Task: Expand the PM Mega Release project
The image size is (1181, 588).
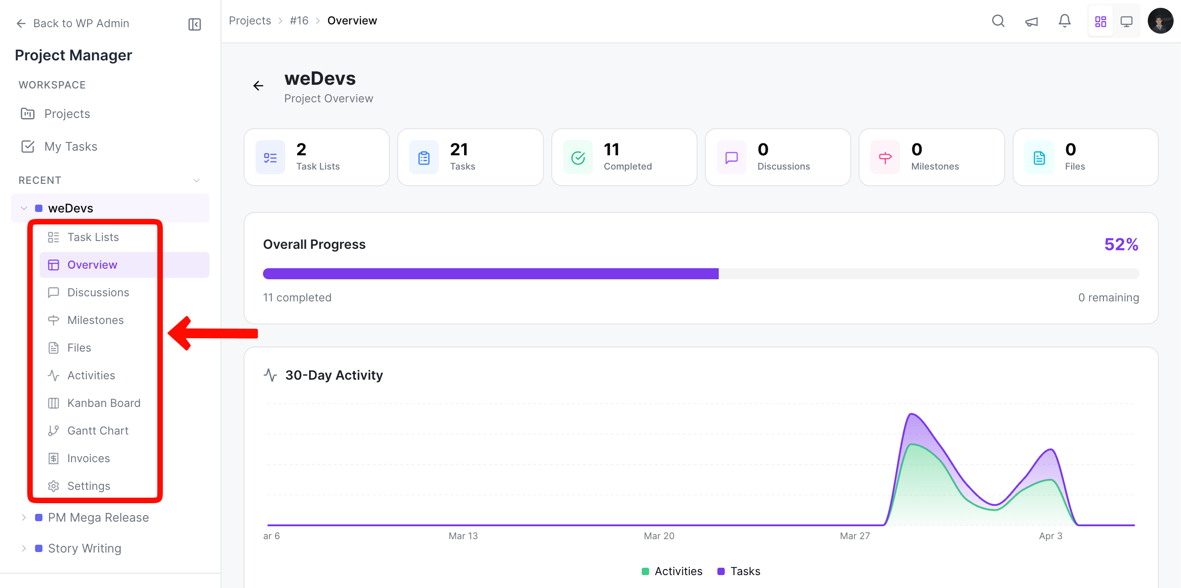Action: click(x=24, y=517)
